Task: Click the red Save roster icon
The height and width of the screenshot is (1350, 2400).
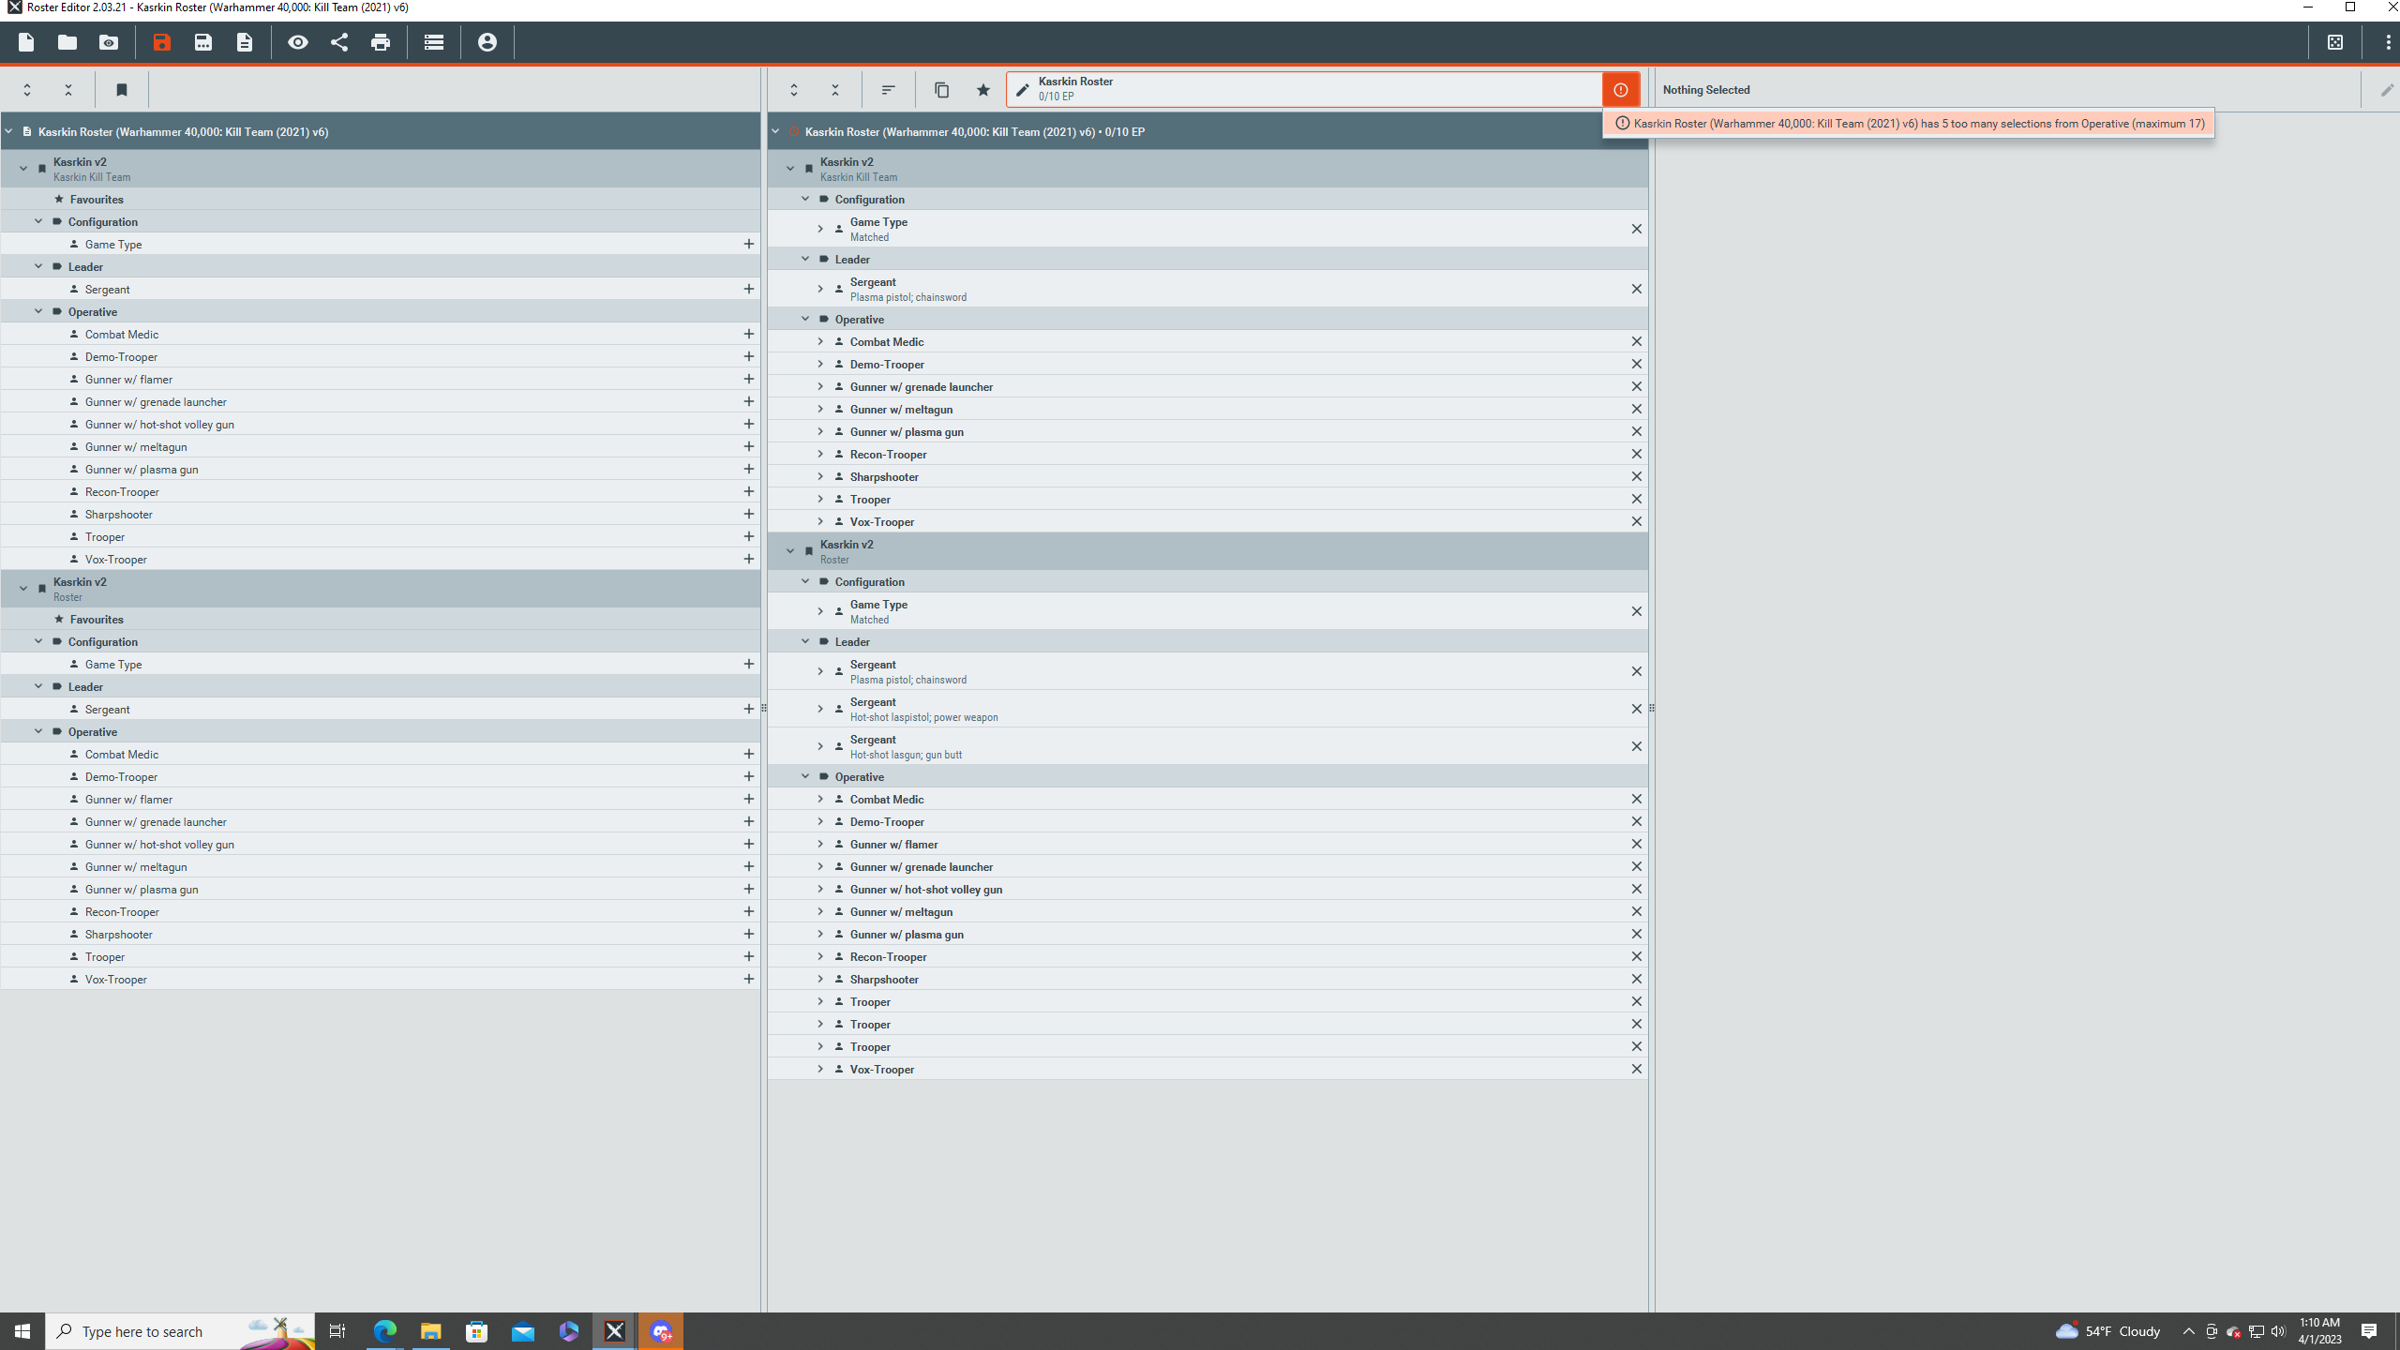Action: pos(161,42)
